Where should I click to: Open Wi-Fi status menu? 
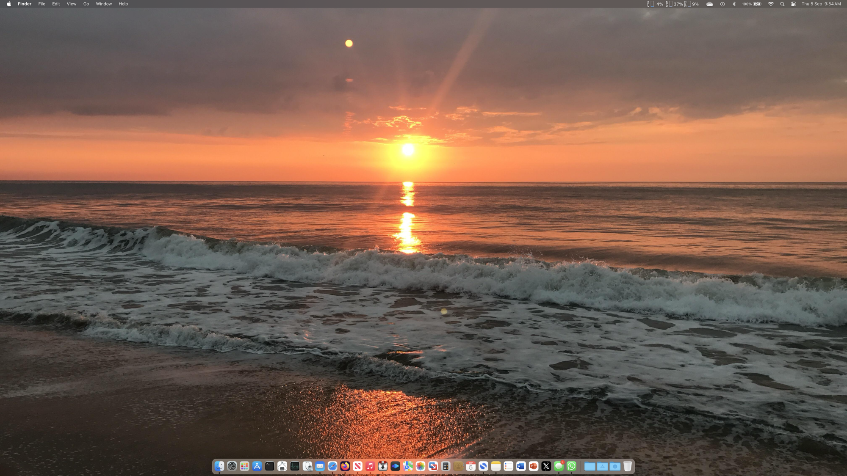771,4
